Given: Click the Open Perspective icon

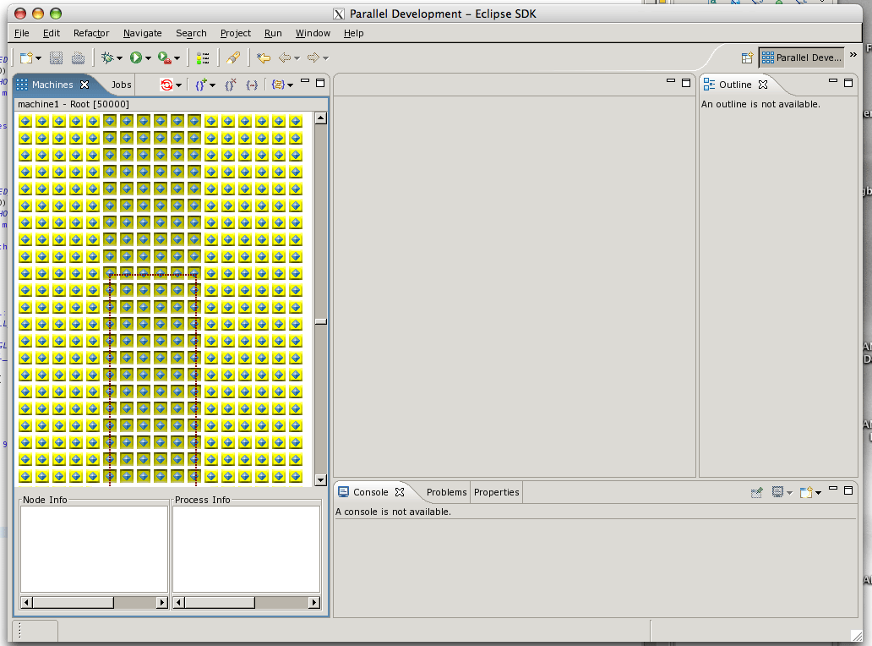Looking at the screenshot, I should pos(747,57).
